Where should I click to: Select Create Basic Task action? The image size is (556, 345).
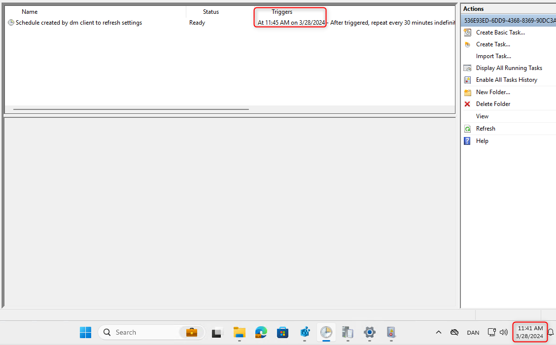click(500, 32)
